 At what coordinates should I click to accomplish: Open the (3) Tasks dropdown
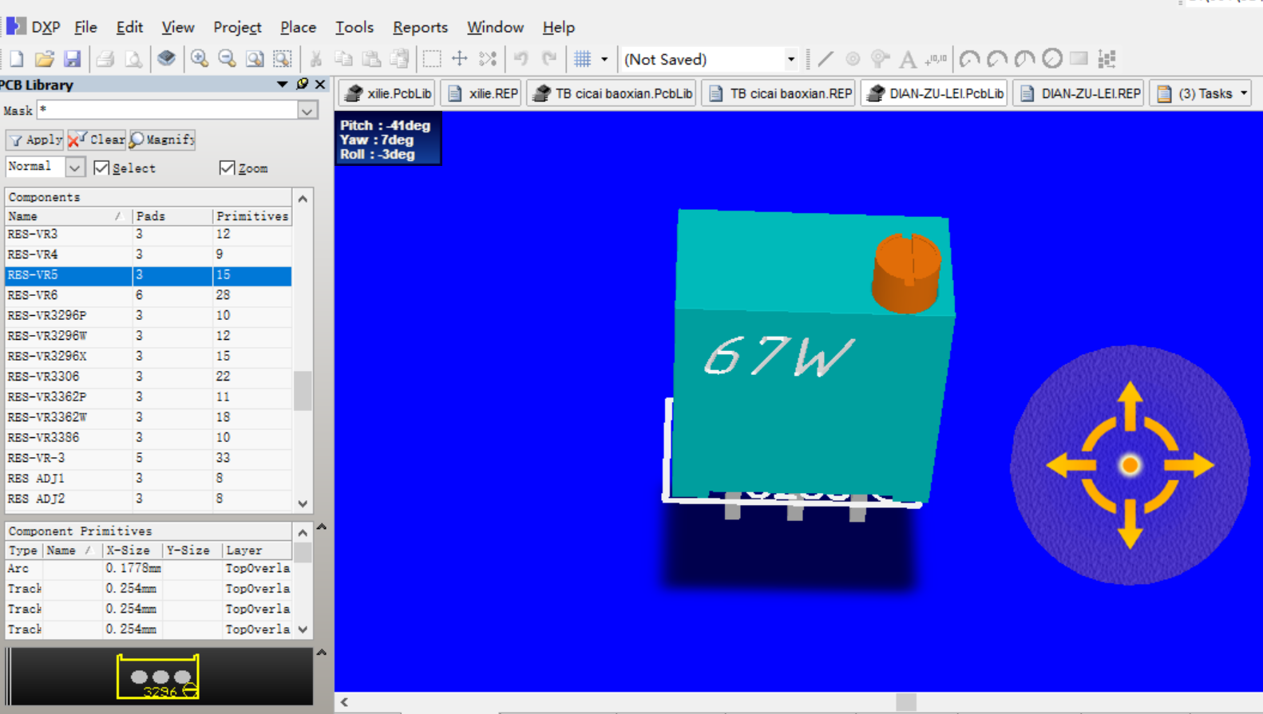click(1244, 93)
